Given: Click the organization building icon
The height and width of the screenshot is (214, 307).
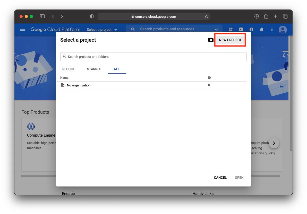Looking at the screenshot, I should tap(63, 85).
